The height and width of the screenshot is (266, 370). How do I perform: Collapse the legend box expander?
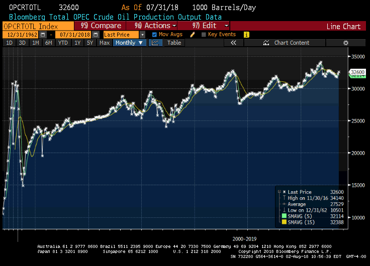point(280,192)
